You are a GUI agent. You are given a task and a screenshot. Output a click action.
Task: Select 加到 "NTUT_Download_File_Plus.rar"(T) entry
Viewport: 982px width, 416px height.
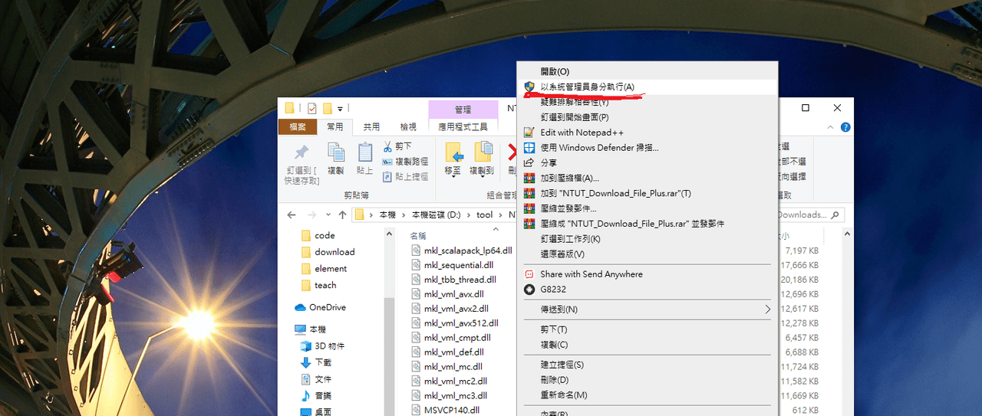(648, 193)
